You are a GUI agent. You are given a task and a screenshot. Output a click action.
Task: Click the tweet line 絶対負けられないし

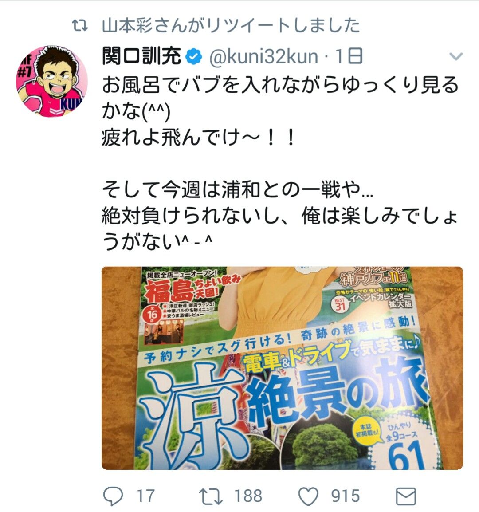coord(279,229)
